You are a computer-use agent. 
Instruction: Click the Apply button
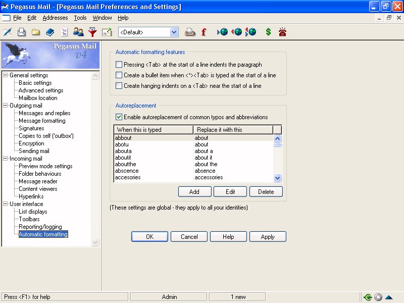[x=268, y=236]
